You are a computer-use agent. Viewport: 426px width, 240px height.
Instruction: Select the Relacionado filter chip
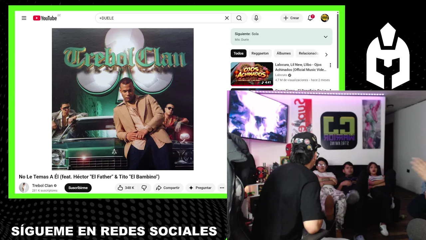309,53
